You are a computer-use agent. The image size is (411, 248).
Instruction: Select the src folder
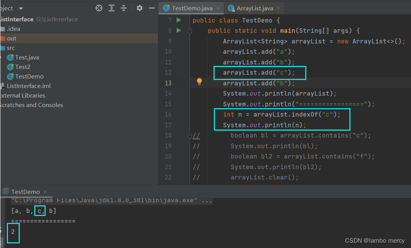click(x=11, y=48)
